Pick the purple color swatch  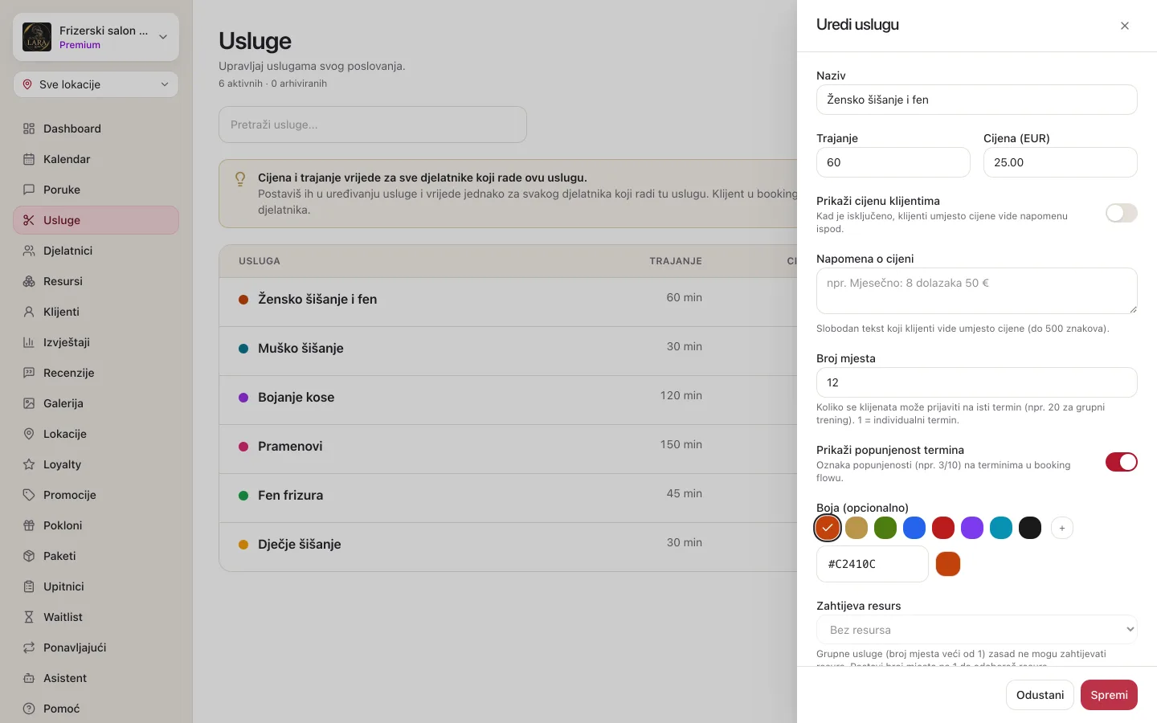point(972,528)
